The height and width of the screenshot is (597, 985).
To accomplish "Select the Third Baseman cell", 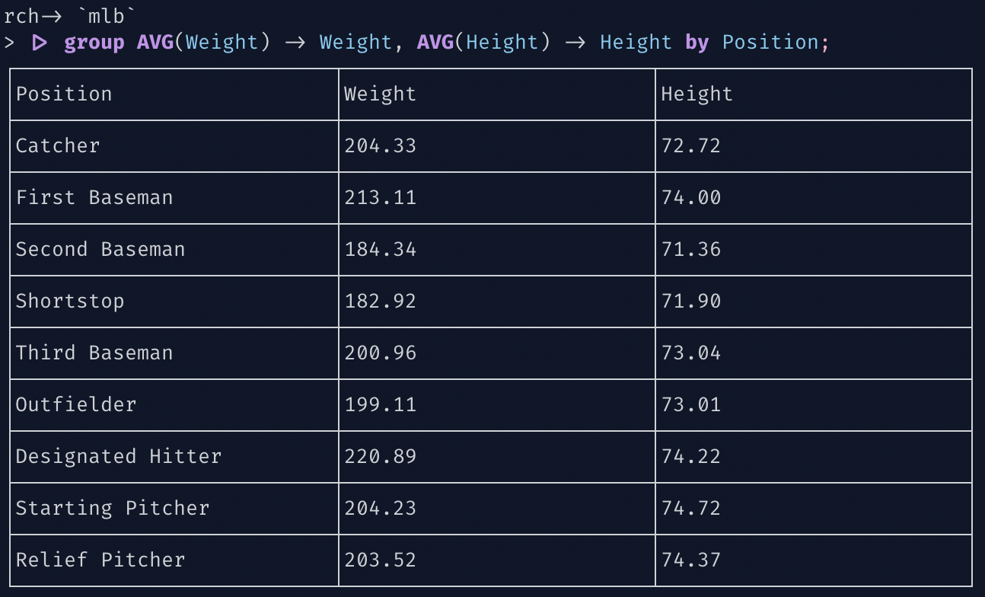I will [x=94, y=353].
